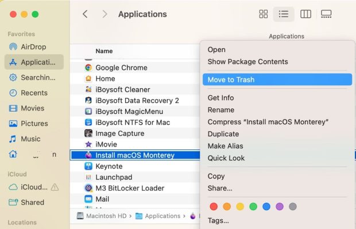Screen dimensions: 356x229
Task: Switch Finder to icon grid view
Action: point(264,14)
